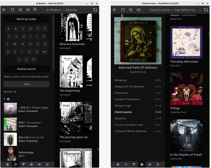Skip to next track in Ar-Butken window
Screen dimensions: 211x168
pos(28,10)
